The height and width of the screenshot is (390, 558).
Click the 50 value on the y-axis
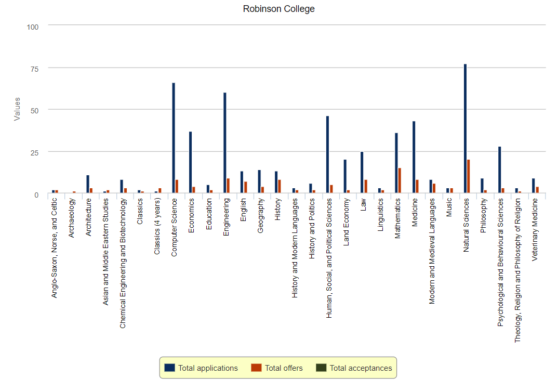click(34, 111)
